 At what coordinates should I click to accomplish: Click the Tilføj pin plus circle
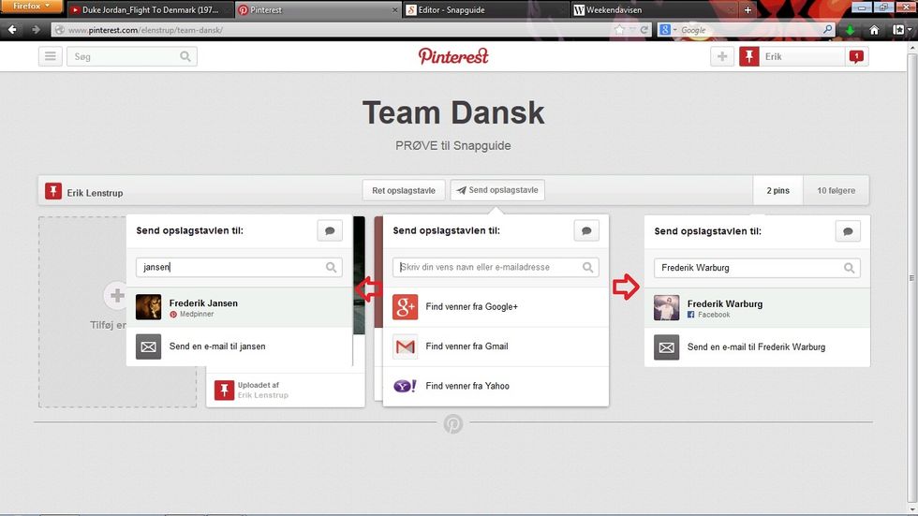[116, 295]
